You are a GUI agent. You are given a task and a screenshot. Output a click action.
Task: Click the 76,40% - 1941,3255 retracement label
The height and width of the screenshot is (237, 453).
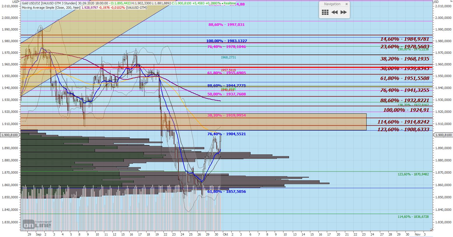pyautogui.click(x=405, y=90)
